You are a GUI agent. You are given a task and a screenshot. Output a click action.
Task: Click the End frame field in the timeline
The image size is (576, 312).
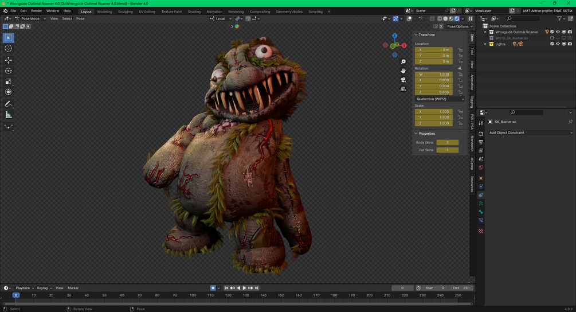[x=461, y=288]
